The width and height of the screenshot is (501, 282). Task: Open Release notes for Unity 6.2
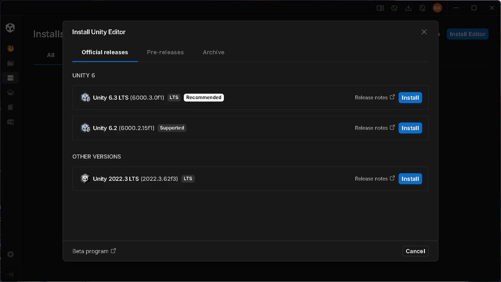click(x=371, y=128)
